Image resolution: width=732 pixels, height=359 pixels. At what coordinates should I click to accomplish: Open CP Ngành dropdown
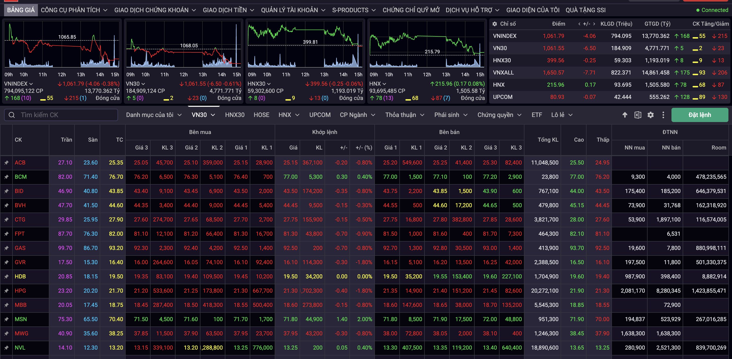(x=357, y=115)
